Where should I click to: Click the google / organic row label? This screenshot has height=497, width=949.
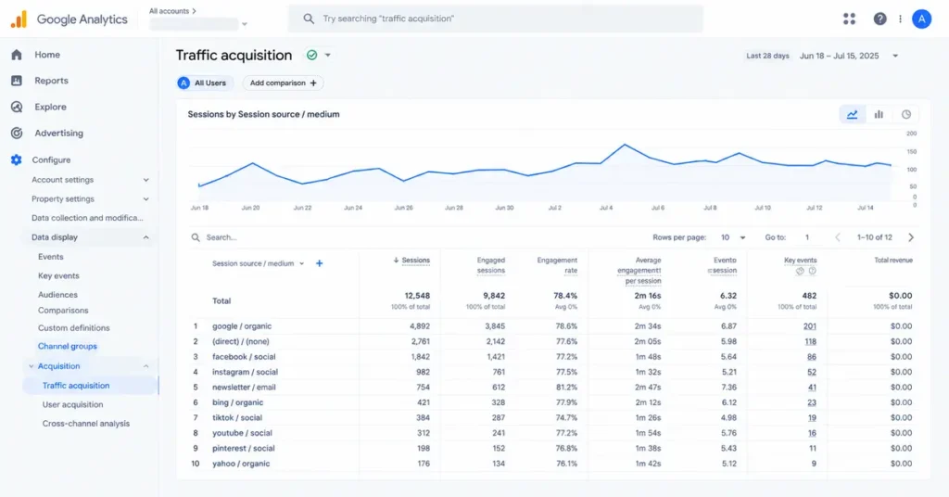pyautogui.click(x=242, y=326)
